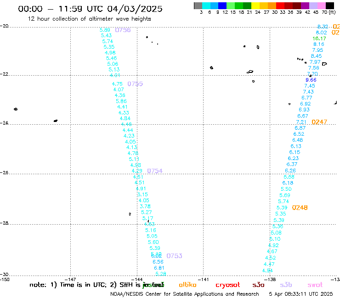Screen dimensions: 340x298
Task: Click the -26 latitude axis label
Action: 4,173
